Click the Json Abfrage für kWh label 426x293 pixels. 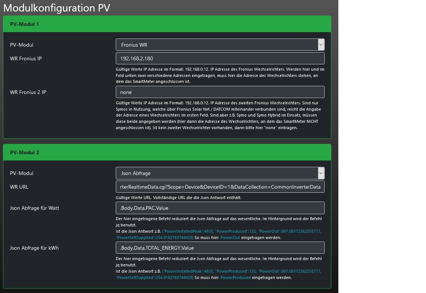tap(34, 248)
